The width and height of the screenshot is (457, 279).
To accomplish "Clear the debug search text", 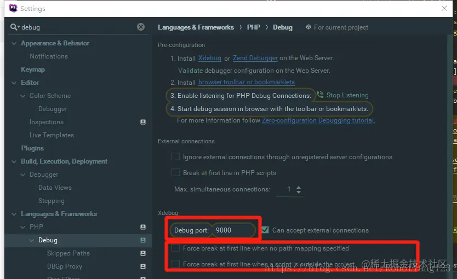I will [141, 27].
